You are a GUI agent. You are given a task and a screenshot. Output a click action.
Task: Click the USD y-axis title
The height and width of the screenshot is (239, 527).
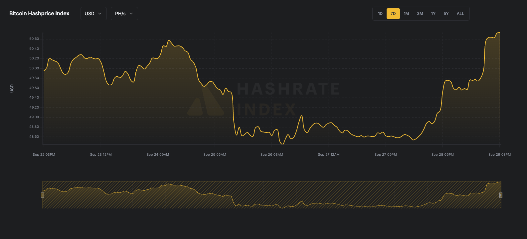click(12, 88)
